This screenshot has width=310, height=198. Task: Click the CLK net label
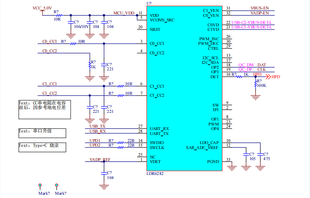coord(262,70)
